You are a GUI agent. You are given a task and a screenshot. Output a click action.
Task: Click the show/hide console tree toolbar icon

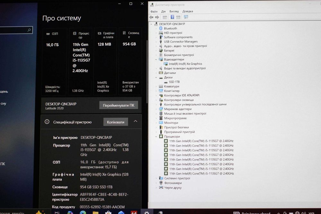tap(165, 17)
